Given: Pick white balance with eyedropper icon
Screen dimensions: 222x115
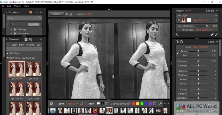Looking at the screenshot, I should pos(178,53).
